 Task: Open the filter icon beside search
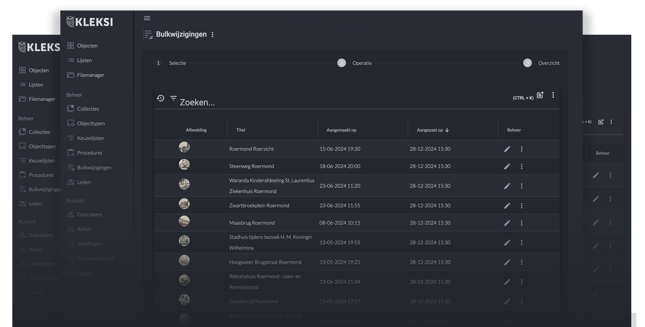pyautogui.click(x=173, y=98)
